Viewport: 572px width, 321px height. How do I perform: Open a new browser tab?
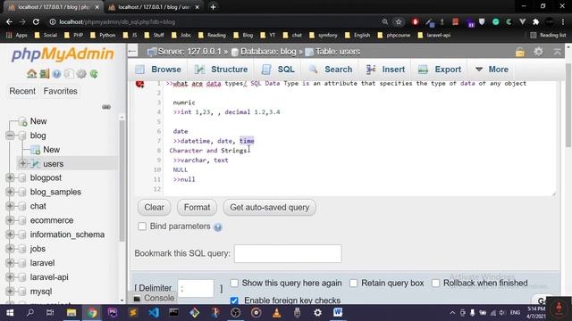(213, 7)
